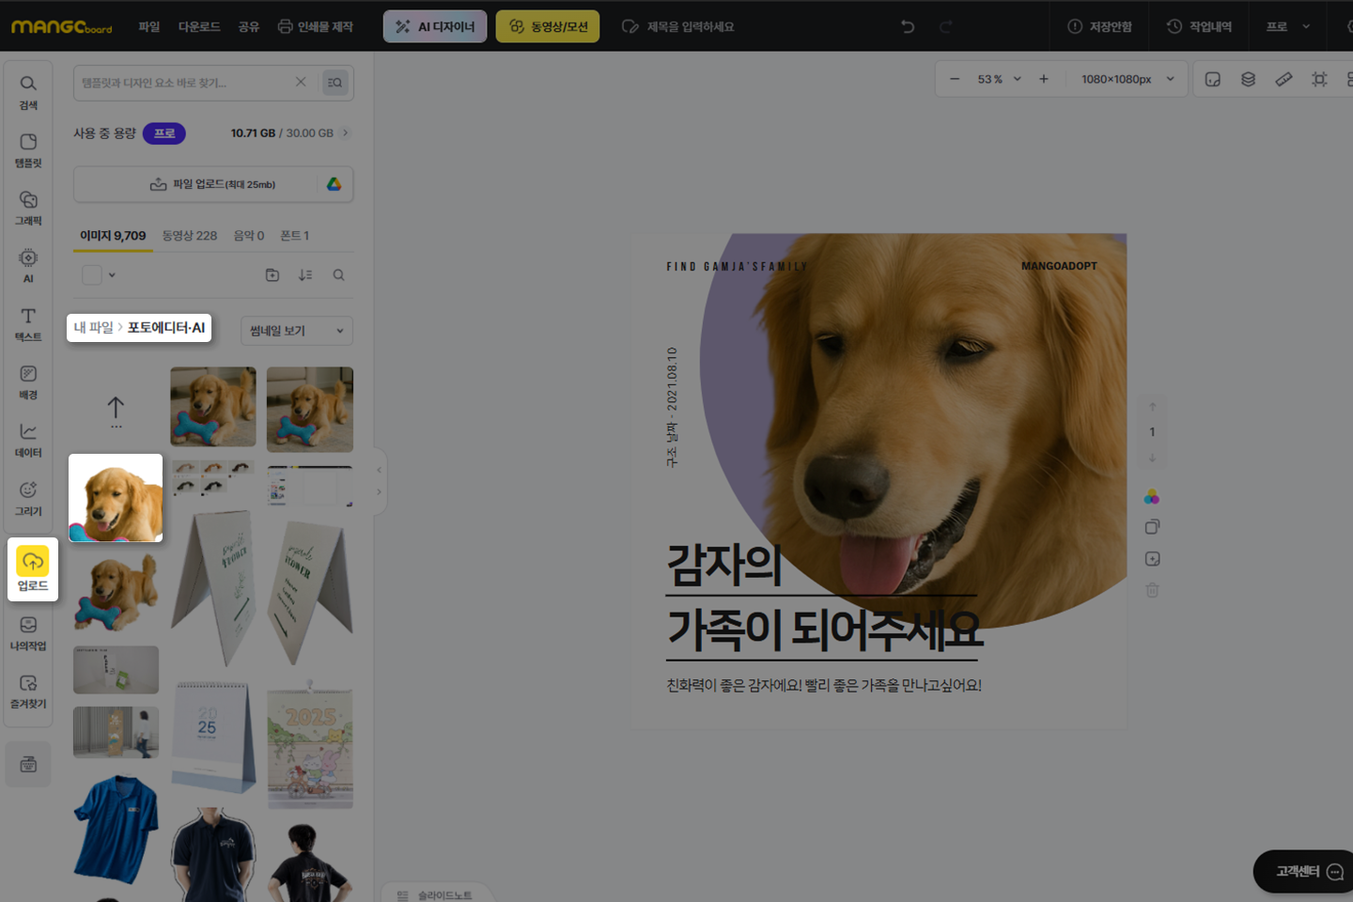Select the golden retriever close-up thumbnail

coord(116,498)
